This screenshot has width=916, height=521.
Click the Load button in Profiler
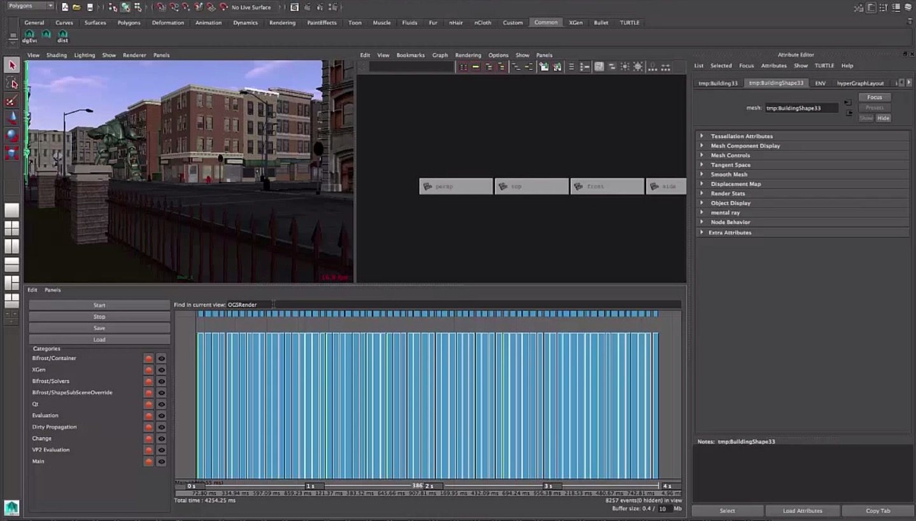[99, 340]
